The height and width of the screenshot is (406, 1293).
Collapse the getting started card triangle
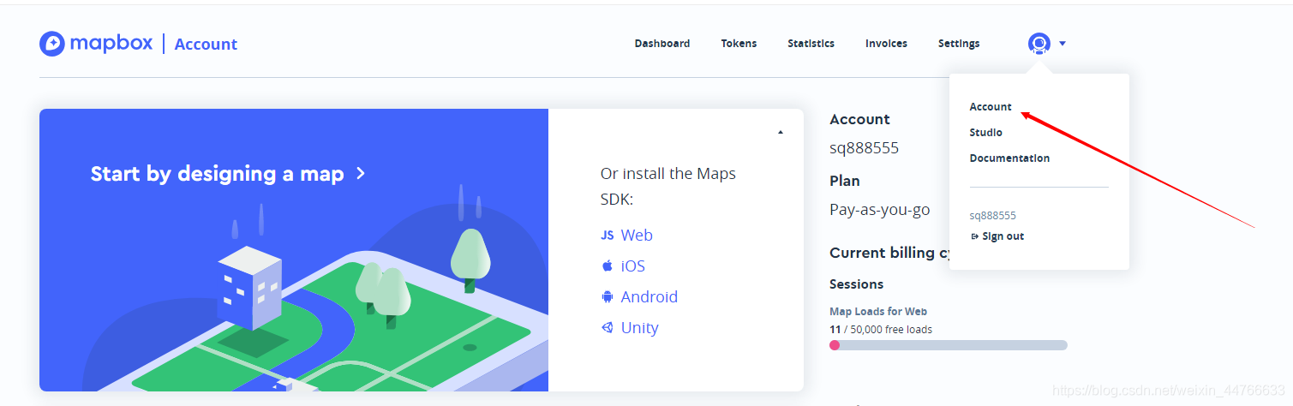click(x=780, y=133)
